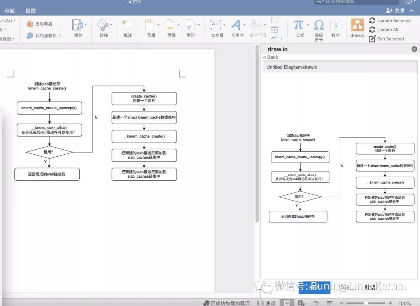Switch to print layout view in status bar

(287, 303)
